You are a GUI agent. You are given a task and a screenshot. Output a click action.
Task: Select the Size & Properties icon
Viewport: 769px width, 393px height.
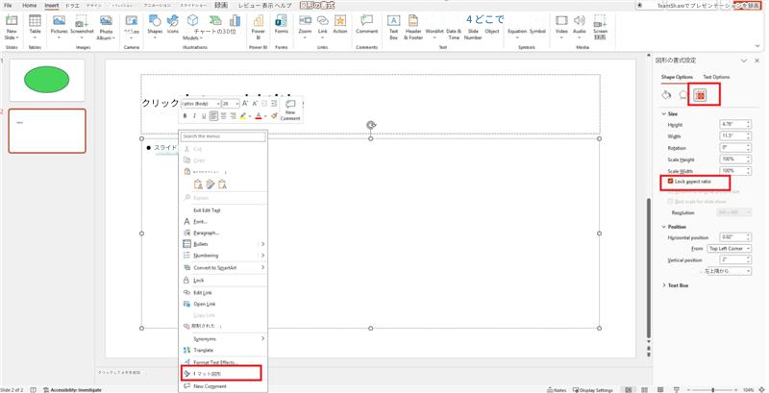tap(700, 95)
